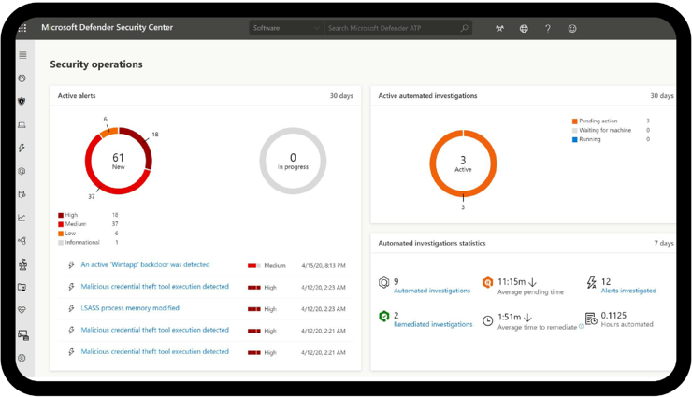The height and width of the screenshot is (397, 692).
Task: Click the search magnifier icon
Action: pos(464,28)
